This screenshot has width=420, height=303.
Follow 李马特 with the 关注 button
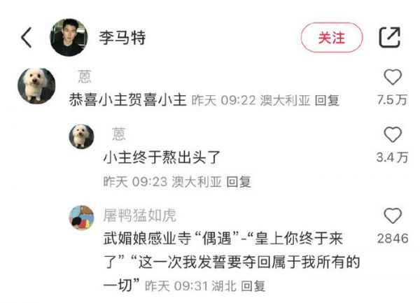pyautogui.click(x=332, y=38)
